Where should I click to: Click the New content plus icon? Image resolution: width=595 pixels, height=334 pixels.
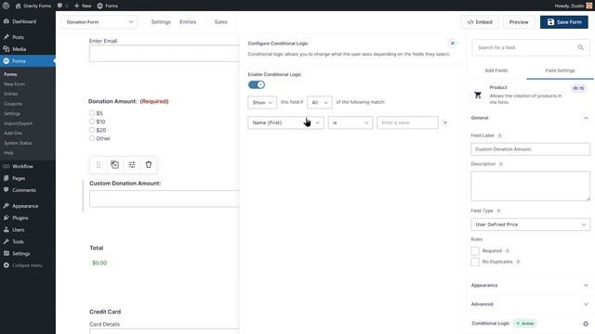76,6
